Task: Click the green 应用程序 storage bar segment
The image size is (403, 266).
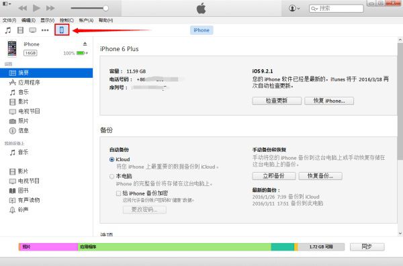Action: [175, 247]
